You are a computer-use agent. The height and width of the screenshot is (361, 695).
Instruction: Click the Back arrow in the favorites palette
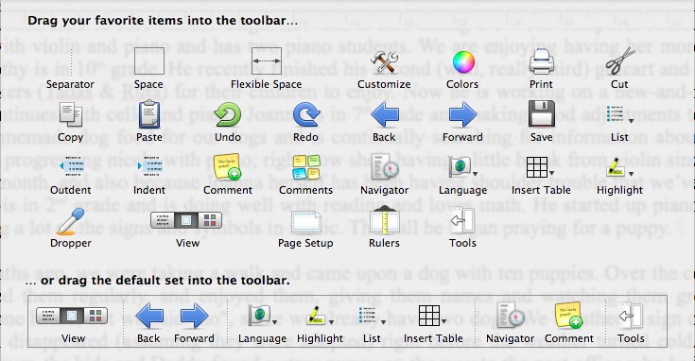(x=384, y=114)
